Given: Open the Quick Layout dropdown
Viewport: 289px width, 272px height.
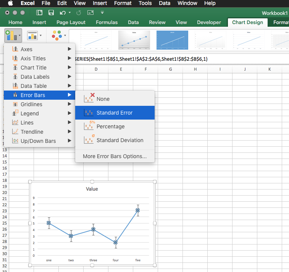Looking at the screenshot, I should (34, 36).
